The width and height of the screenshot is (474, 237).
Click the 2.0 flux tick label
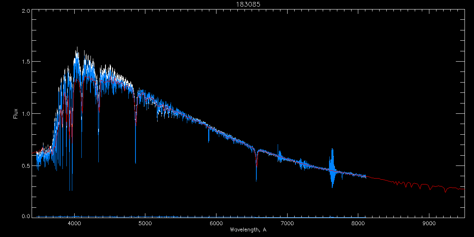click(x=26, y=11)
